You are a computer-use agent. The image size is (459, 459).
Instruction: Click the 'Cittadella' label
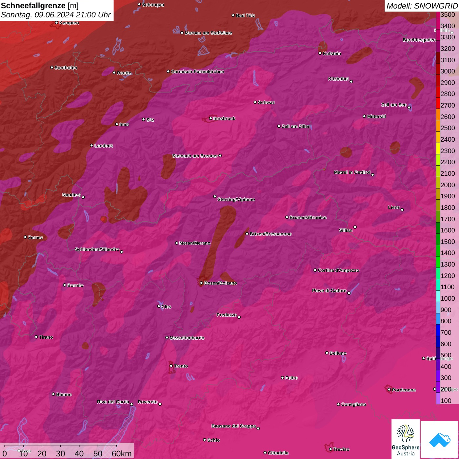pyautogui.click(x=278, y=453)
